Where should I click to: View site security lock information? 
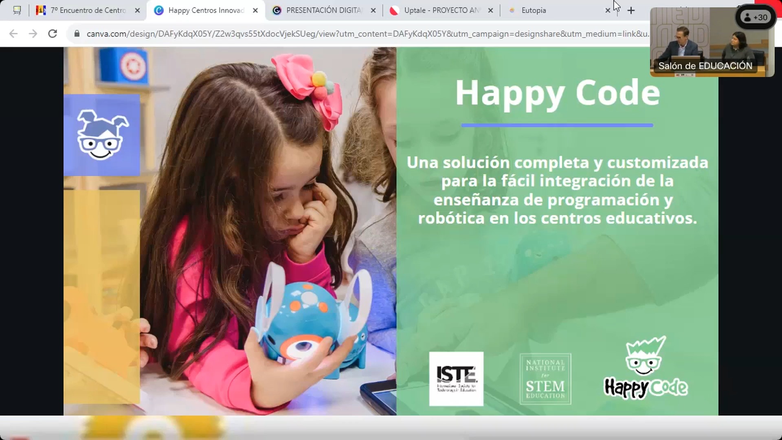point(77,34)
